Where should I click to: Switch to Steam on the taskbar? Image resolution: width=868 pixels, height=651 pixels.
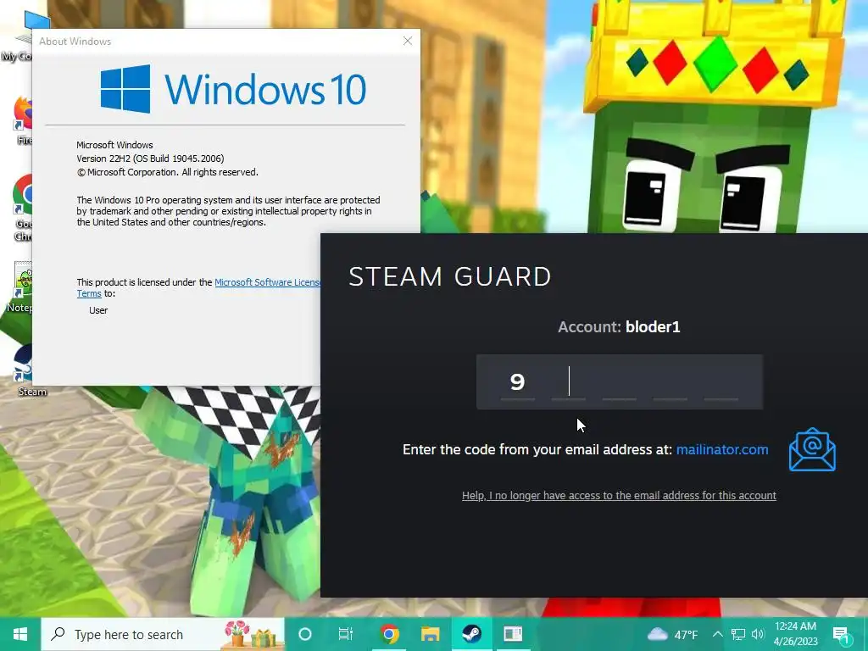coord(471,634)
